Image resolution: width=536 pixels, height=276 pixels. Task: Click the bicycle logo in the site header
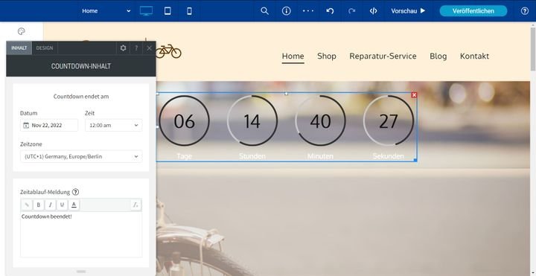click(168, 51)
